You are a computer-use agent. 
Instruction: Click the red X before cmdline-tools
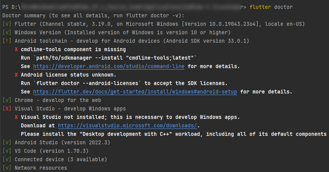click(x=16, y=49)
